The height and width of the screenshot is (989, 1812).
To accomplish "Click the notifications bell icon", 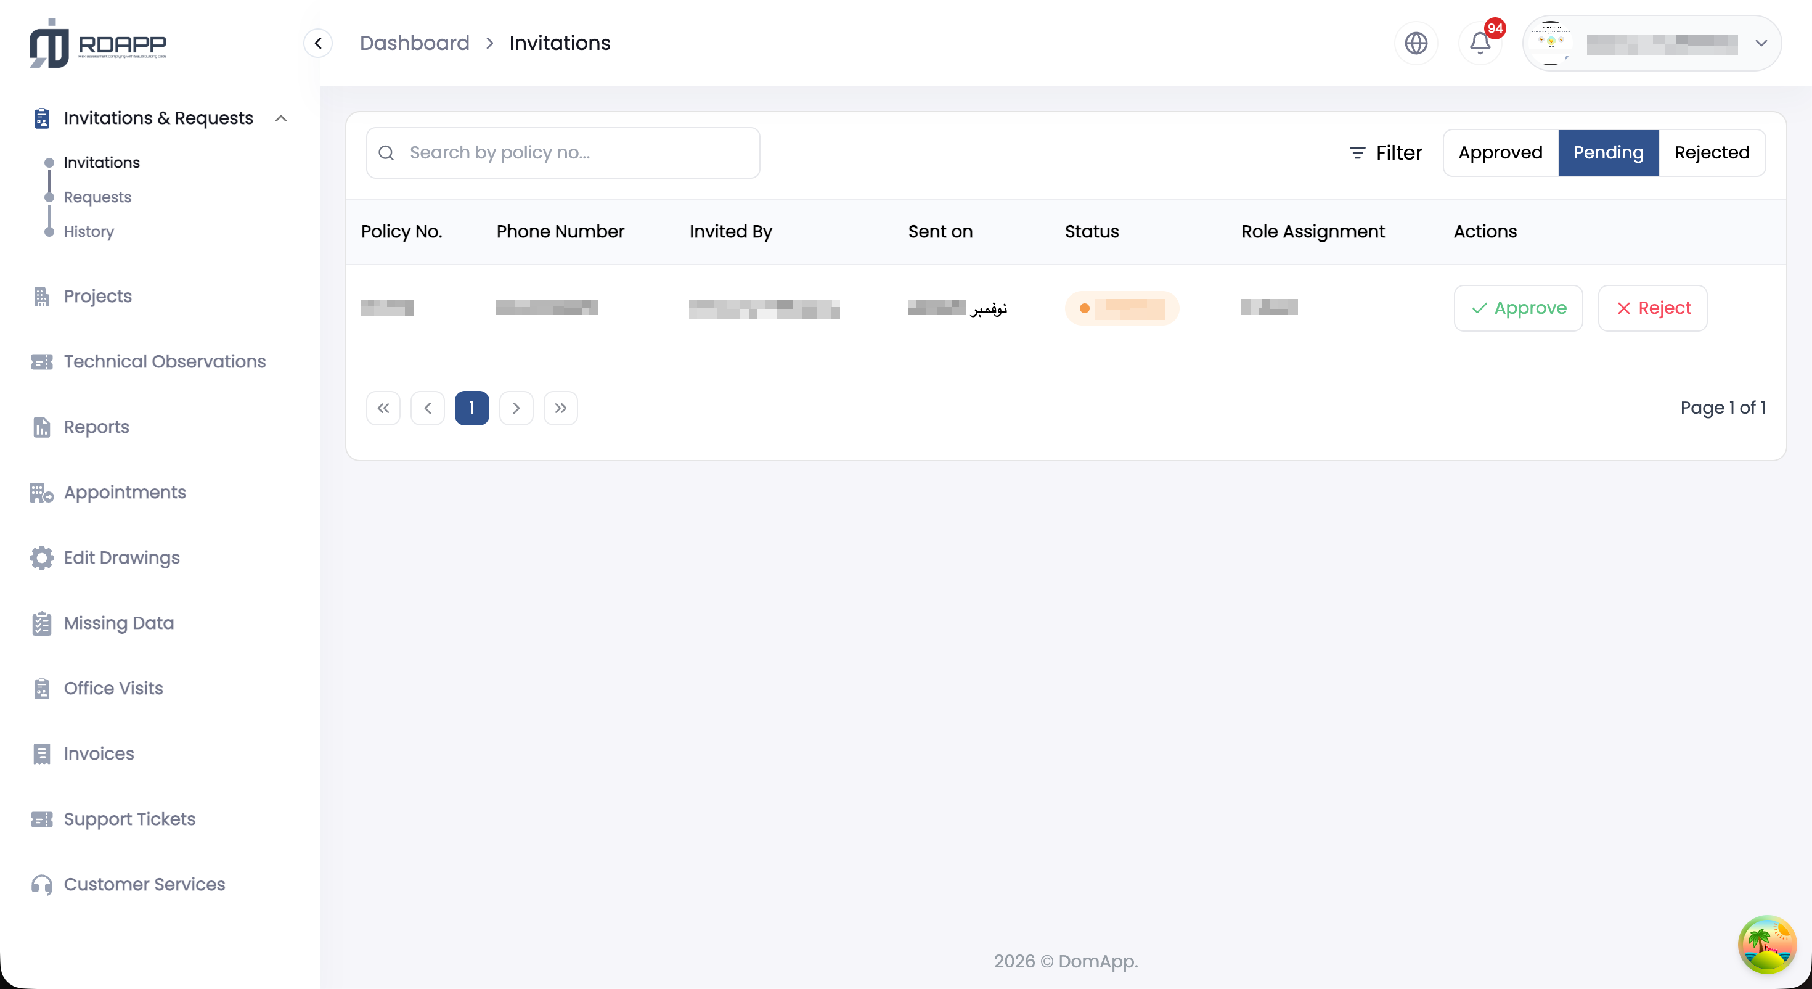I will (x=1479, y=44).
